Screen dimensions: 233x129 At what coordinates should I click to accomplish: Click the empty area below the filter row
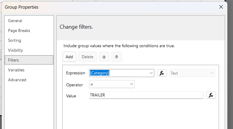(x=141, y=115)
